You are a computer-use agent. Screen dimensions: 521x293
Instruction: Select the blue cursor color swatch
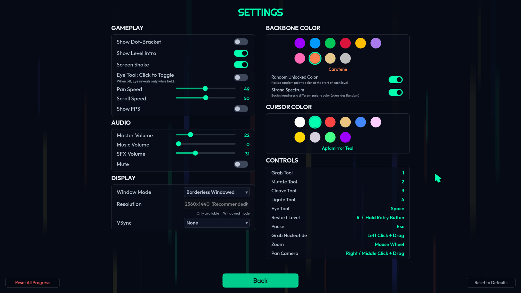point(361,122)
